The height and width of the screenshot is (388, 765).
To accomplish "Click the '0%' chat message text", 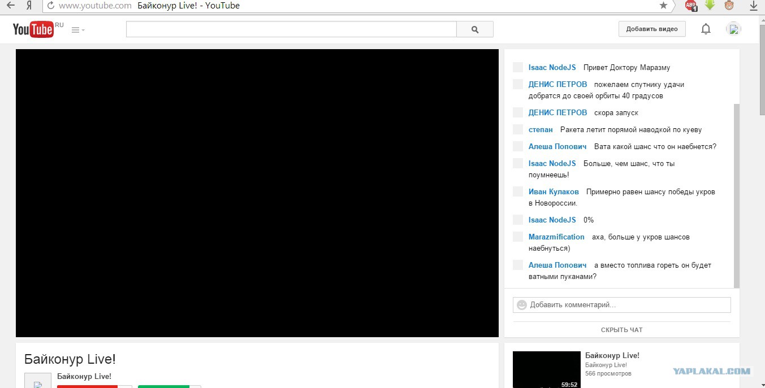I will (x=589, y=220).
